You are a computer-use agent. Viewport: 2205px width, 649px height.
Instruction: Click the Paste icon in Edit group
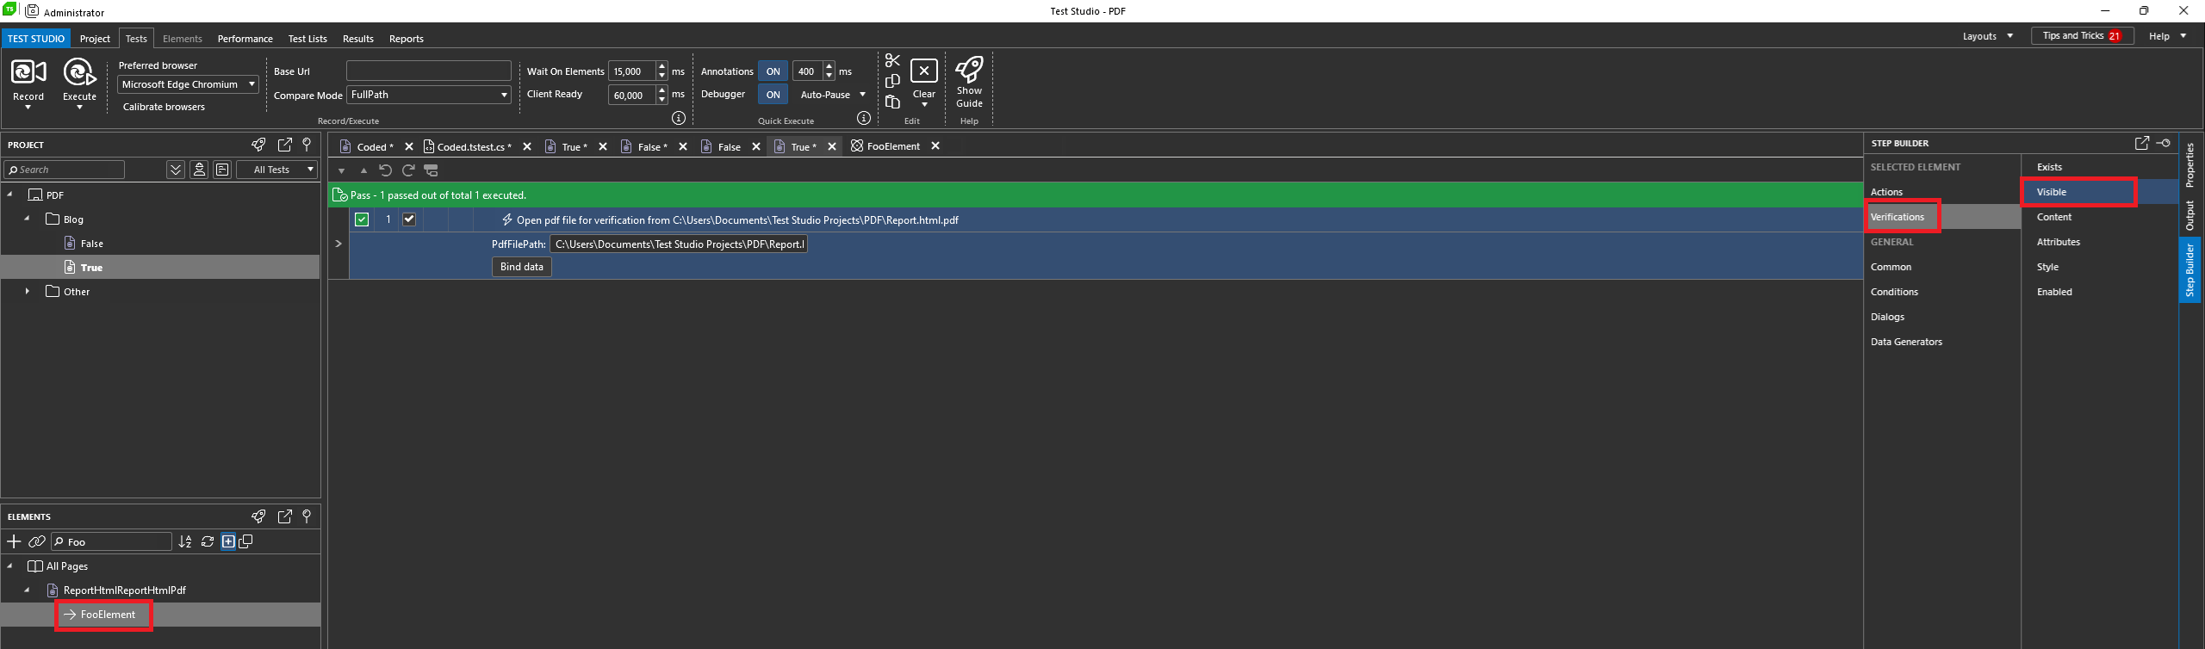(x=892, y=102)
